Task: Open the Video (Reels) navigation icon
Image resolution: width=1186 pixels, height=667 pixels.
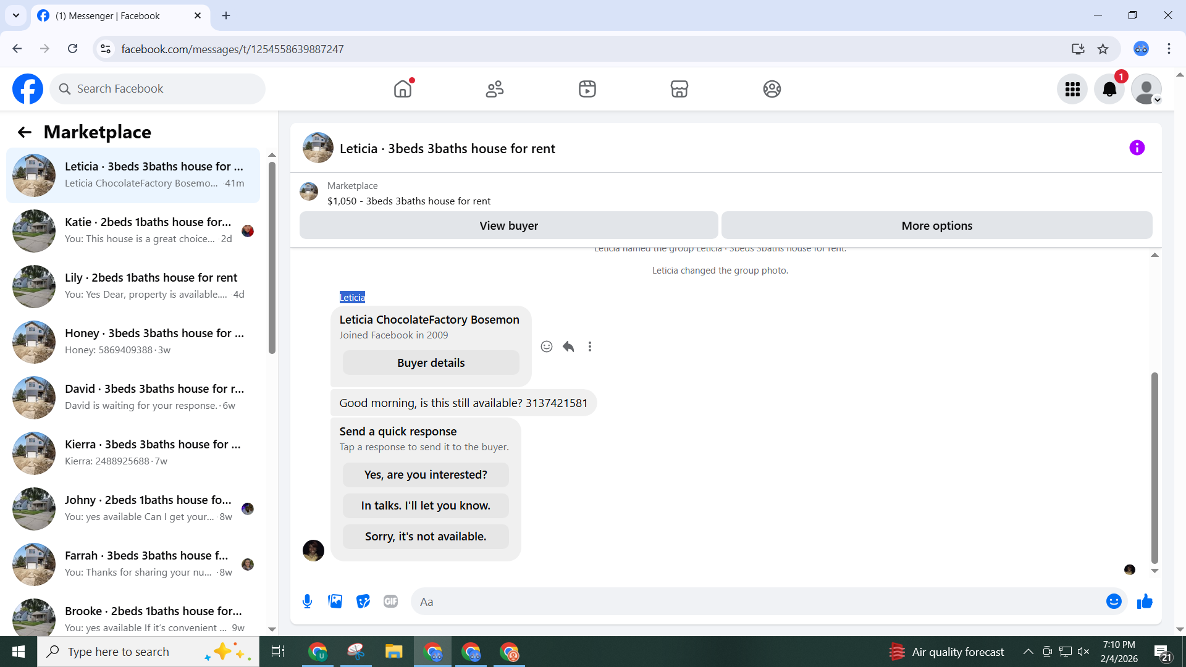Action: tap(587, 89)
